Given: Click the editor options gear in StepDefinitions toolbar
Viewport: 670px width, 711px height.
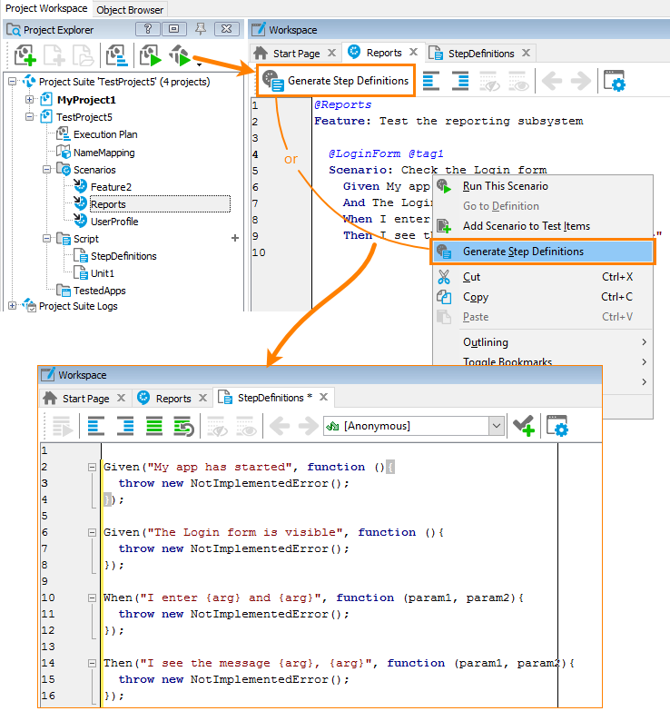Looking at the screenshot, I should [557, 425].
